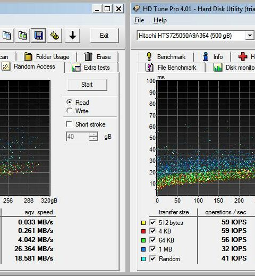Close the left HD Tune window
The image size is (255, 276).
click(x=118, y=9)
